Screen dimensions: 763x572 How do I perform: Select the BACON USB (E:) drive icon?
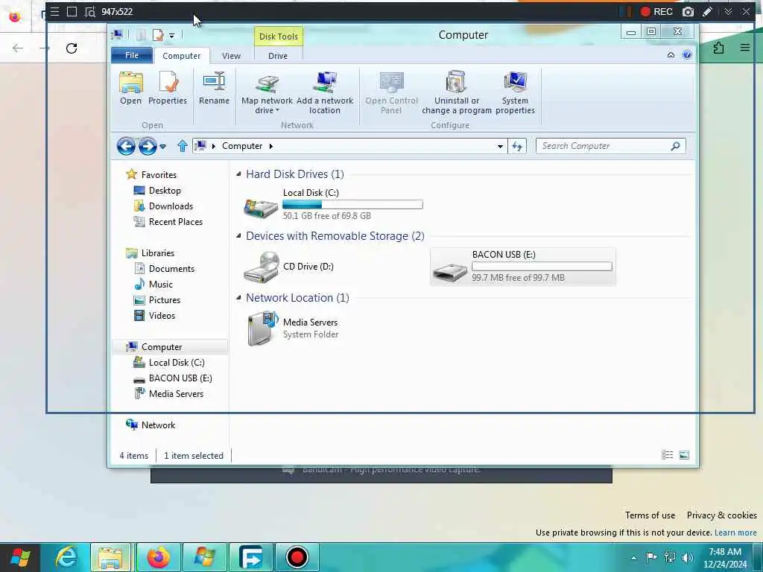coord(450,271)
